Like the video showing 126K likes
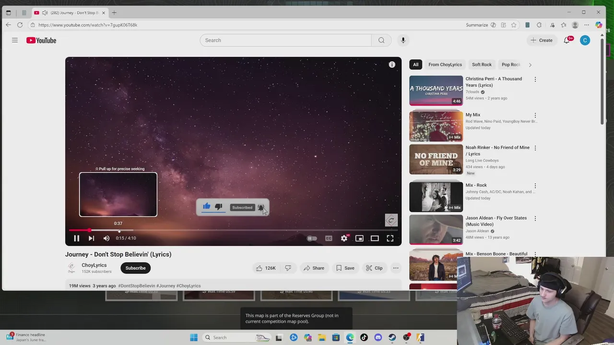 tap(266, 268)
